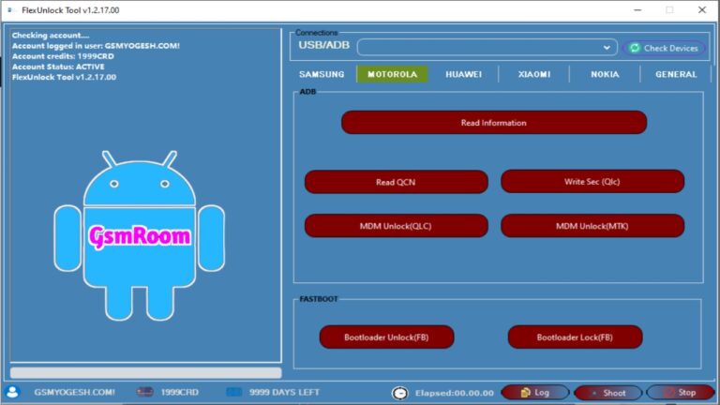Screen dimensions: 720x405
Task: Click the elapsed time clock icon
Action: [400, 393]
